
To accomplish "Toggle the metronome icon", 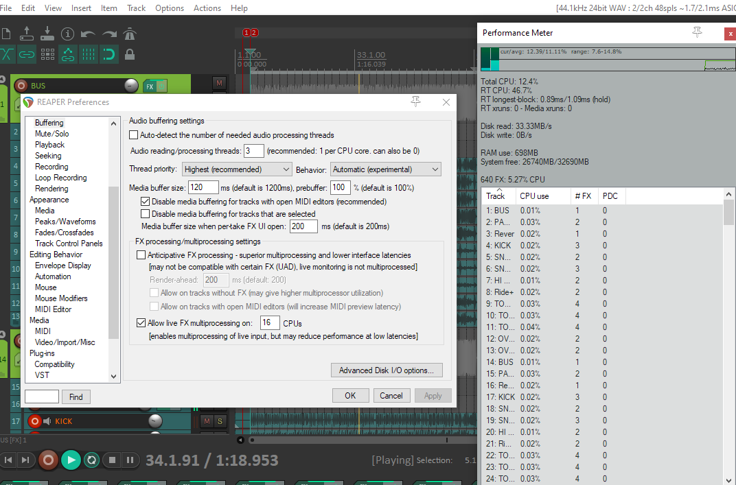I will click(x=130, y=34).
